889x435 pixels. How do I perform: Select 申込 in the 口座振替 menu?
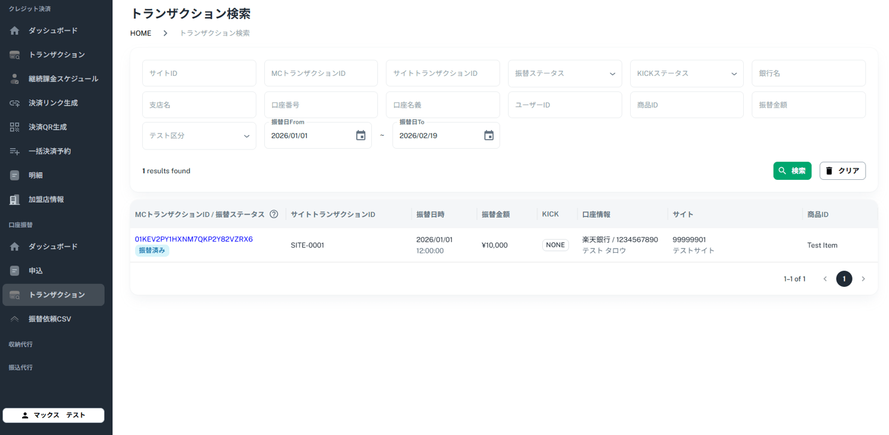pos(36,271)
